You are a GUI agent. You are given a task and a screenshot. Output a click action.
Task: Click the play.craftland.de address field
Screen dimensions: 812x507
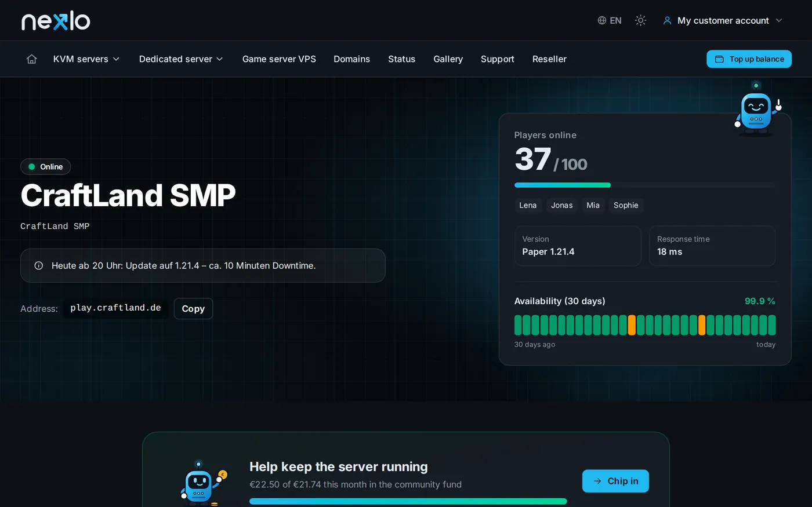115,308
